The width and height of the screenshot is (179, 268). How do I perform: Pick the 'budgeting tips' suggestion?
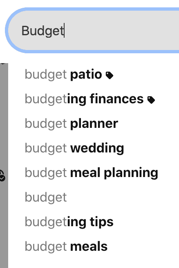tap(94, 223)
